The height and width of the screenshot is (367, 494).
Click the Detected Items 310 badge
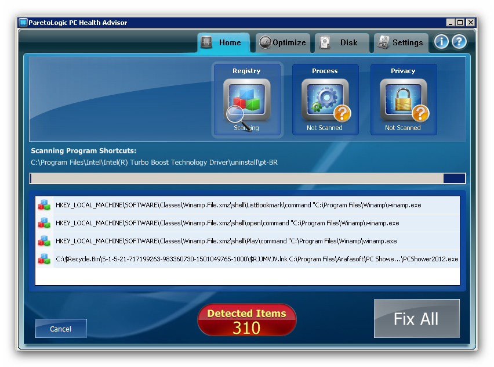point(246,320)
